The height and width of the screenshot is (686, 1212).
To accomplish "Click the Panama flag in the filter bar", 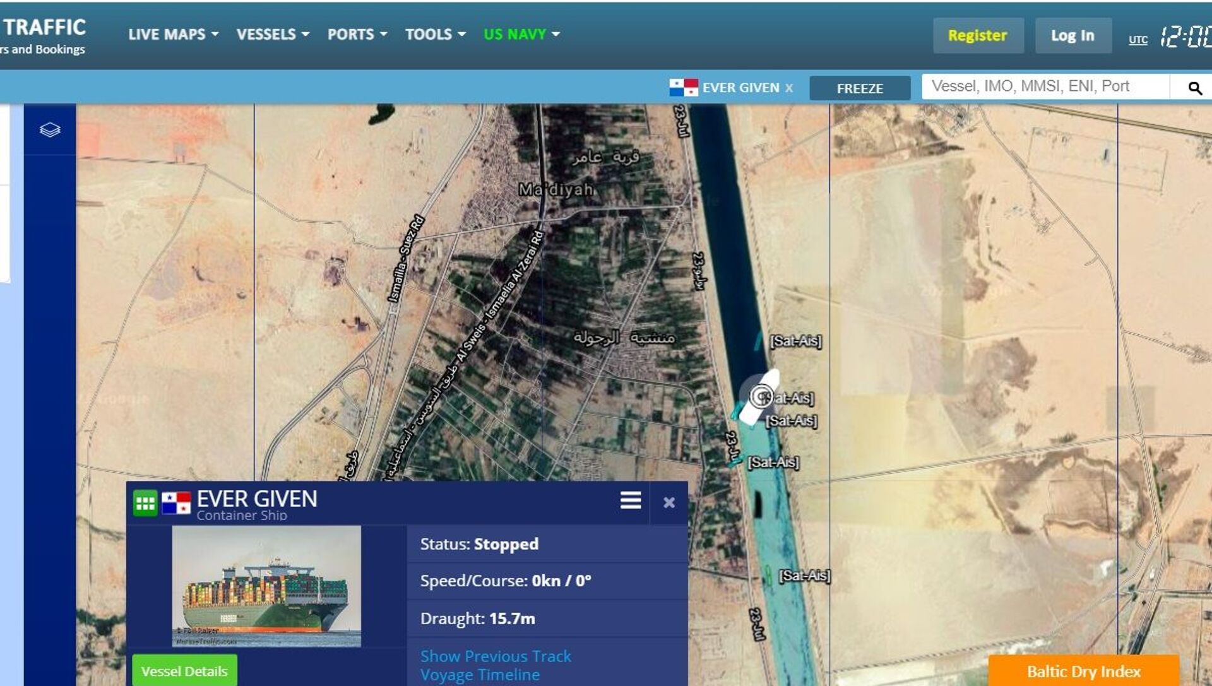I will click(683, 88).
